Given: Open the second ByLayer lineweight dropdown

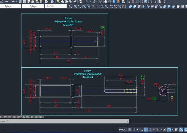Looking at the screenshot, I should click(x=42, y=6).
